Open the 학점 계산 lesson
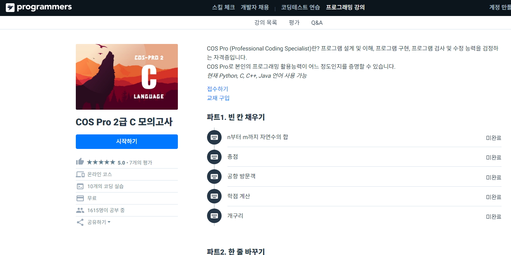 click(x=239, y=196)
